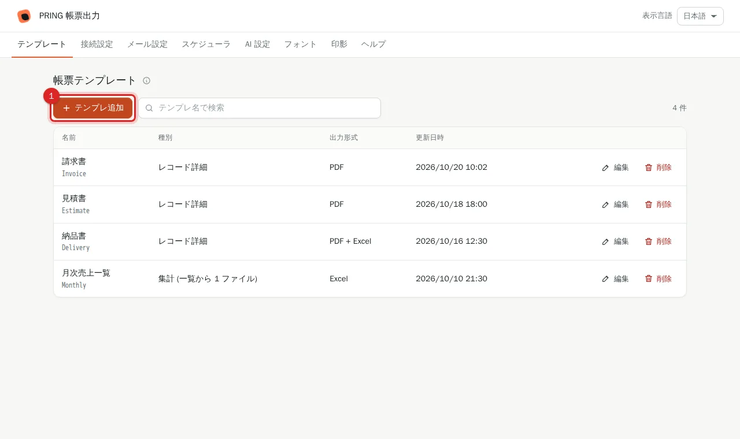740x439 pixels.
Task: Select the 見積書 template name
Action: (x=74, y=199)
